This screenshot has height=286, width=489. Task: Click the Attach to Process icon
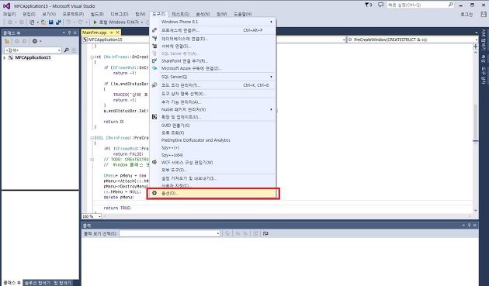click(x=154, y=30)
